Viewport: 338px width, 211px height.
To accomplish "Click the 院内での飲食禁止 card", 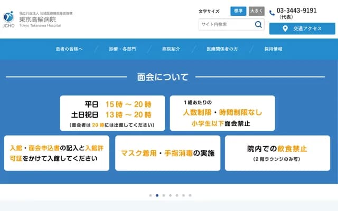I will 277,153.
